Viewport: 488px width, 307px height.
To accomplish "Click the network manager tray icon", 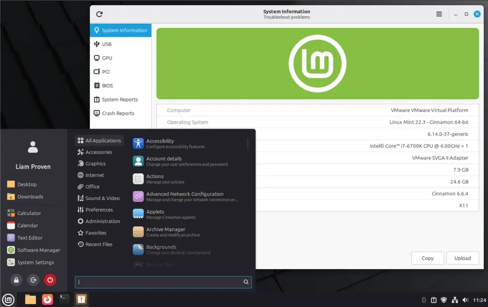I will (x=455, y=299).
